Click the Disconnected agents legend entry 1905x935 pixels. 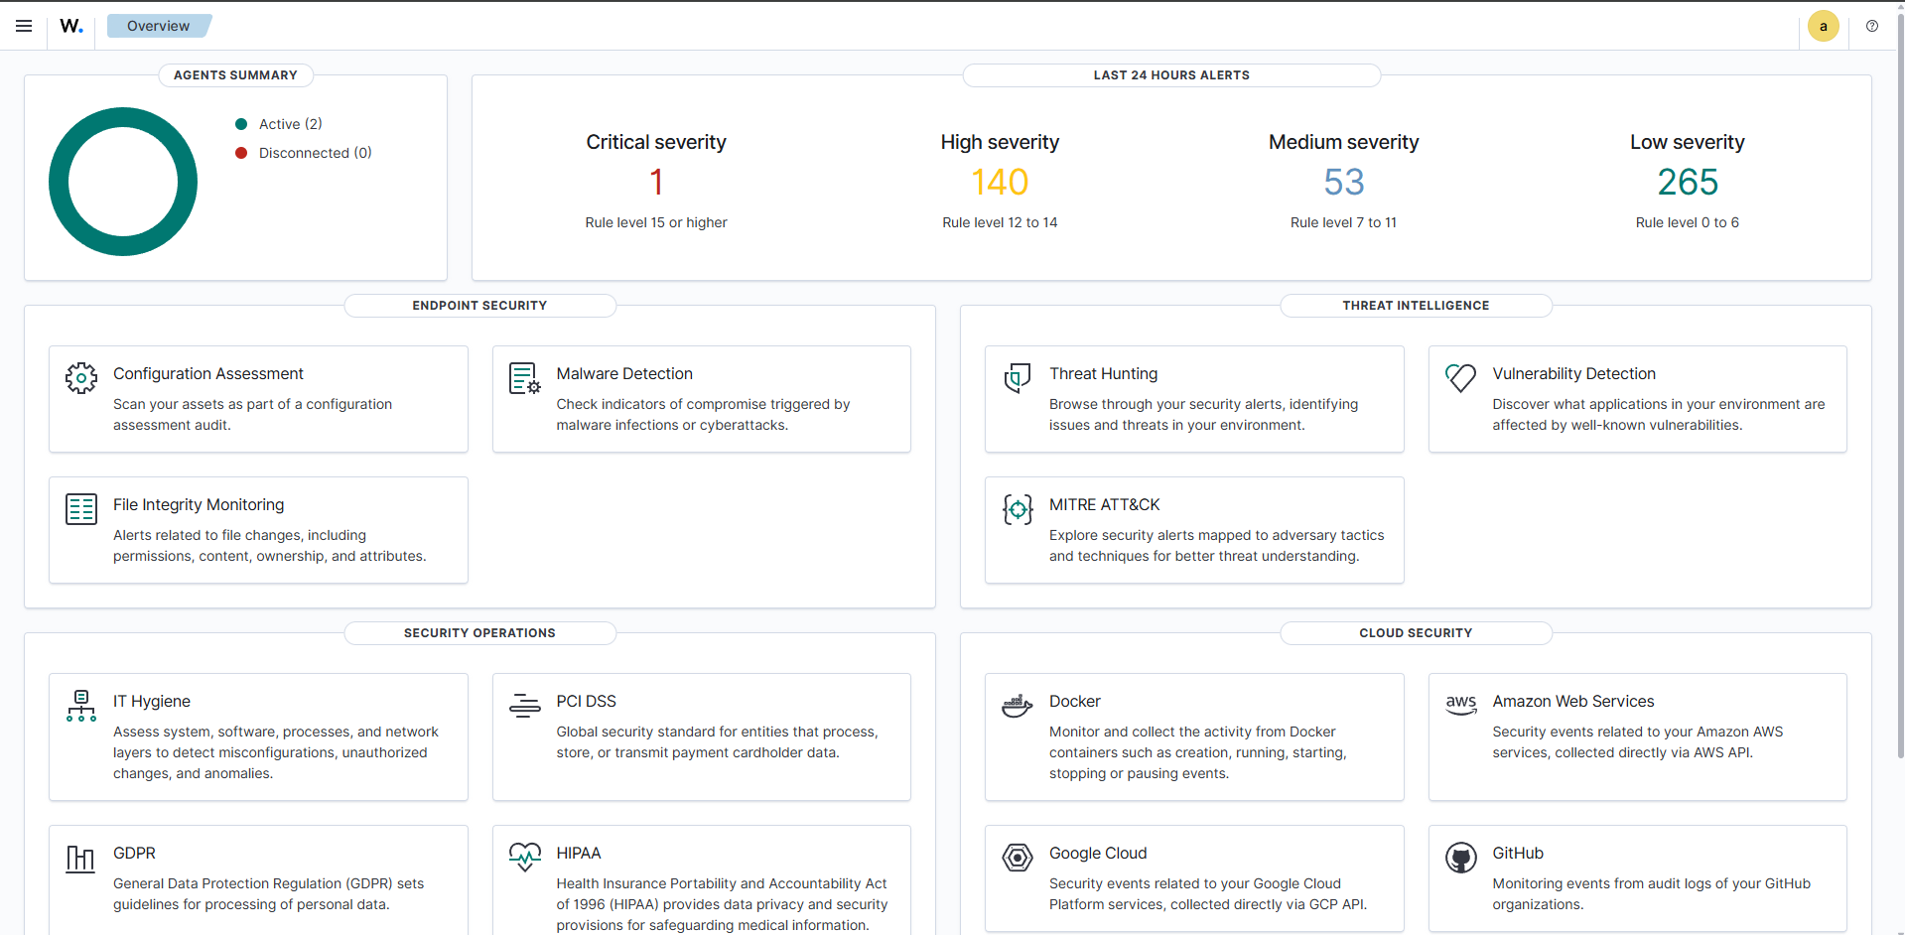(315, 153)
